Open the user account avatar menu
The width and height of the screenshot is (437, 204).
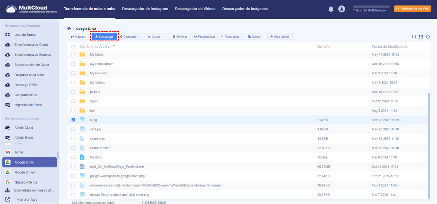342,9
